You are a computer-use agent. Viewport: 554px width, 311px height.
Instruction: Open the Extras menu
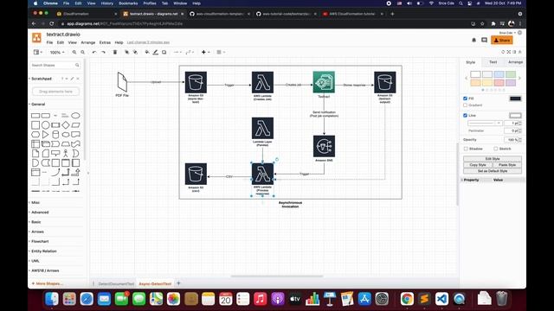105,42
